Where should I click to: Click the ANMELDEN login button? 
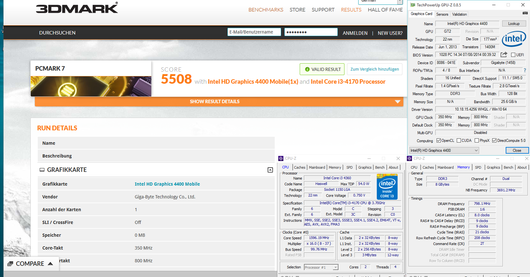(x=355, y=33)
